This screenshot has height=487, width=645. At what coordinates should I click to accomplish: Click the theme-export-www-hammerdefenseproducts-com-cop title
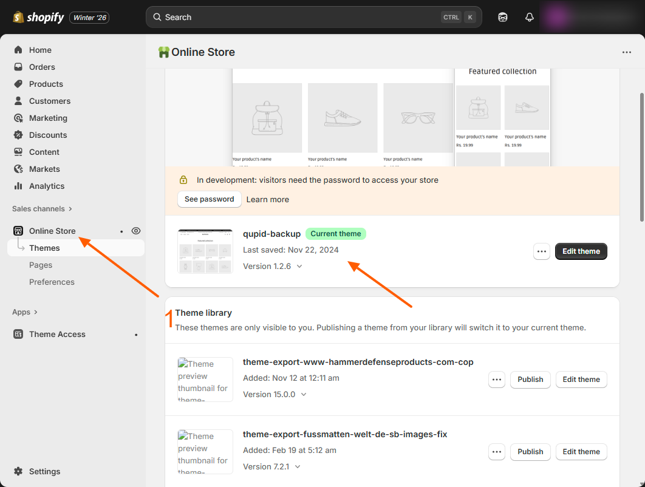pyautogui.click(x=358, y=362)
